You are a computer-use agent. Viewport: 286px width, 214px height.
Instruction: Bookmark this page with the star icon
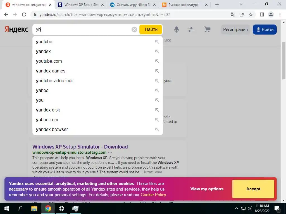click(251, 14)
